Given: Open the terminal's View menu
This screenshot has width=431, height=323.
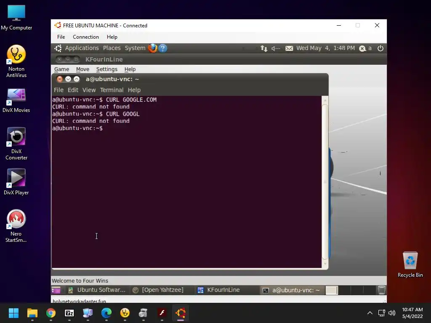Looking at the screenshot, I should 89,90.
